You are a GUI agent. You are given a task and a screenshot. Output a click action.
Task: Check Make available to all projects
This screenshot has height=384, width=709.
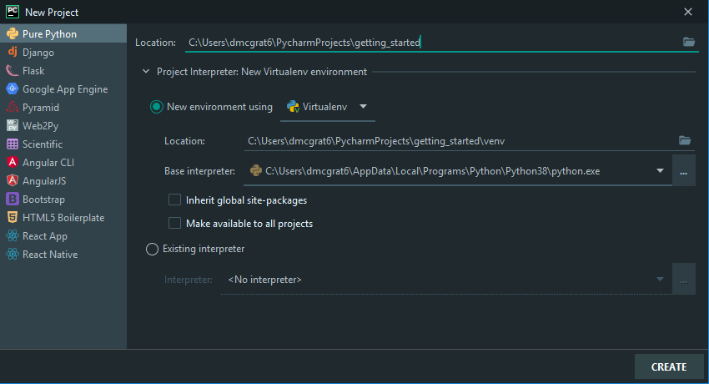coord(174,224)
